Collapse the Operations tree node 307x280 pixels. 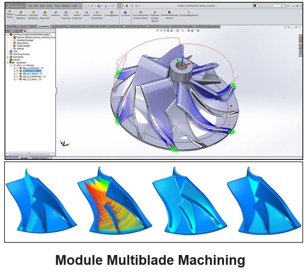pos(8,63)
